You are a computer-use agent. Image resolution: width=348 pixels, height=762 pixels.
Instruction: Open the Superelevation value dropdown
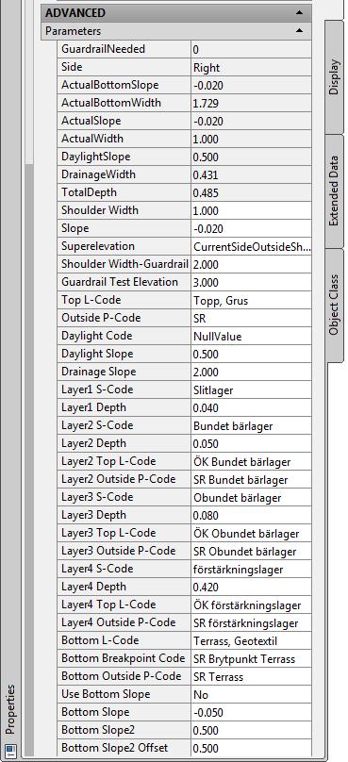[x=251, y=246]
